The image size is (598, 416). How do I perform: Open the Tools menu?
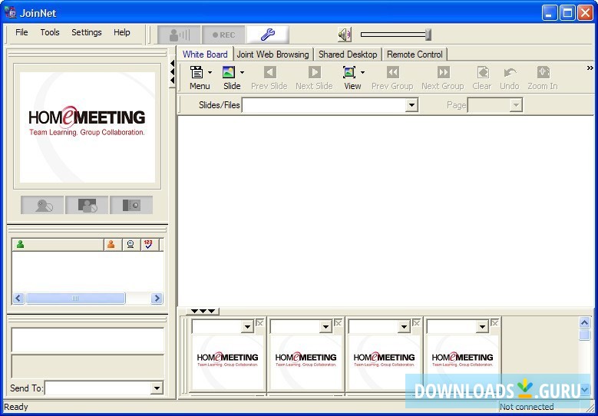(x=50, y=32)
